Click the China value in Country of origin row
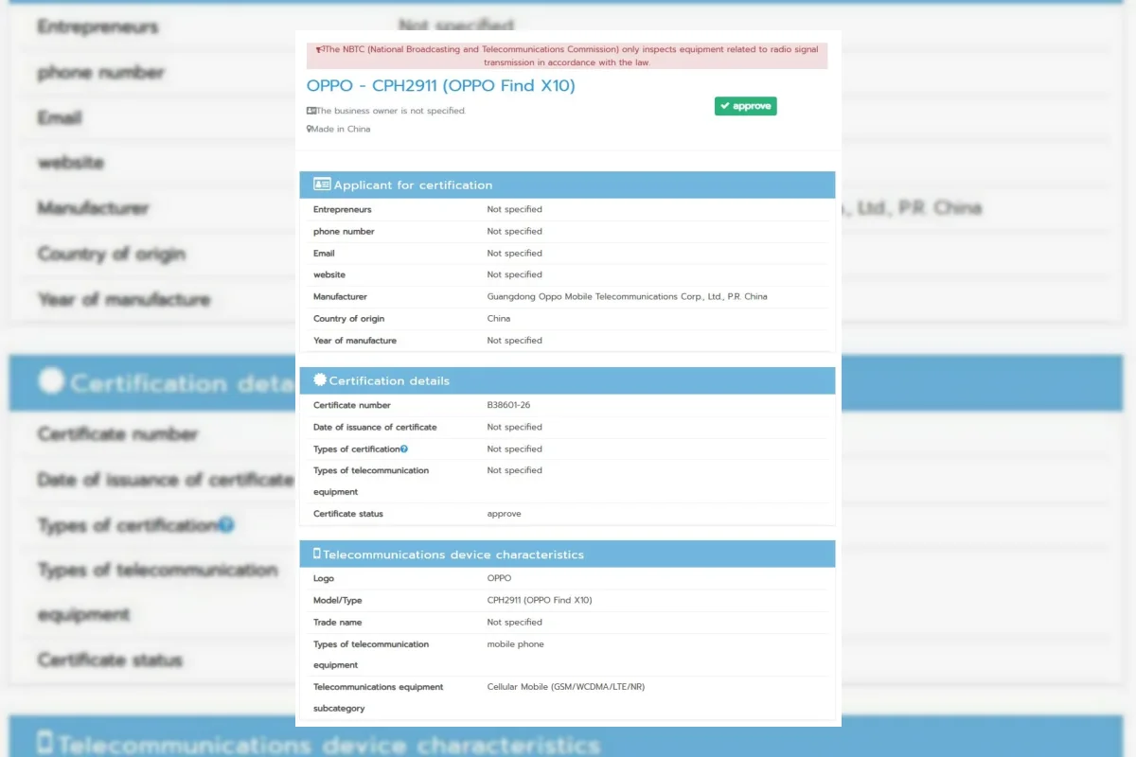1136x757 pixels. (x=499, y=318)
